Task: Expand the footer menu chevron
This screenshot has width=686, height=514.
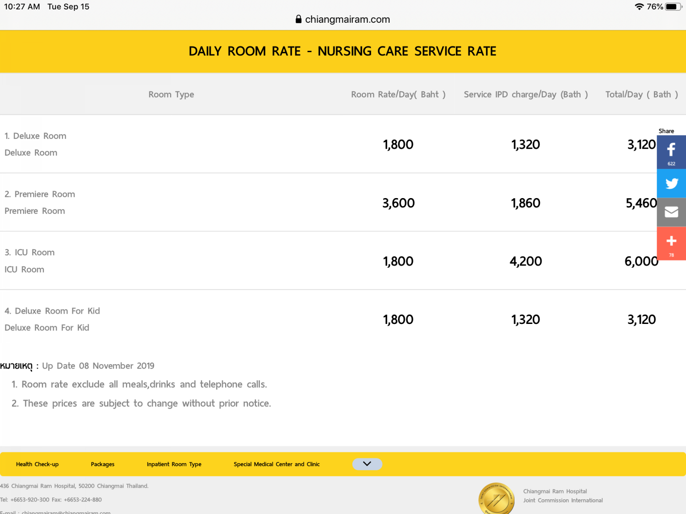Action: (367, 464)
